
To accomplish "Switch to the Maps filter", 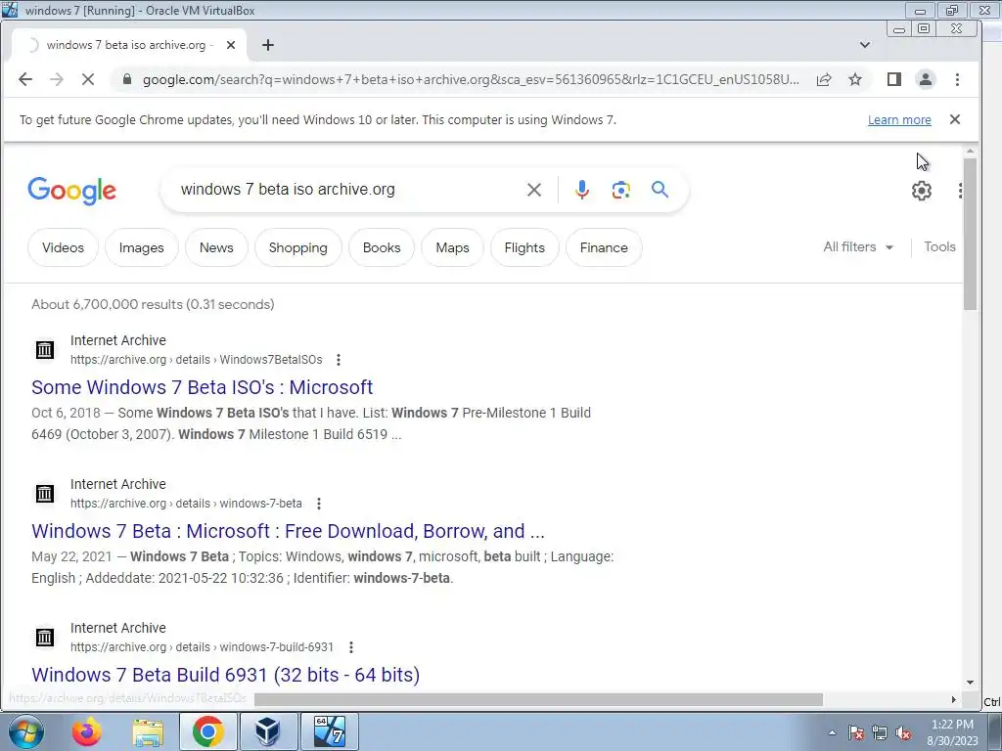I will tap(452, 247).
